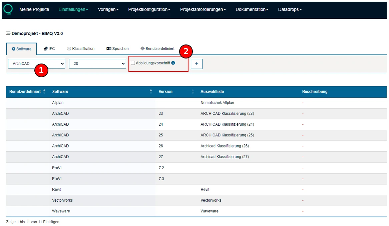Open the ArchiCAD software dropdown
Viewport: 389px width, 226px height.
click(36, 64)
